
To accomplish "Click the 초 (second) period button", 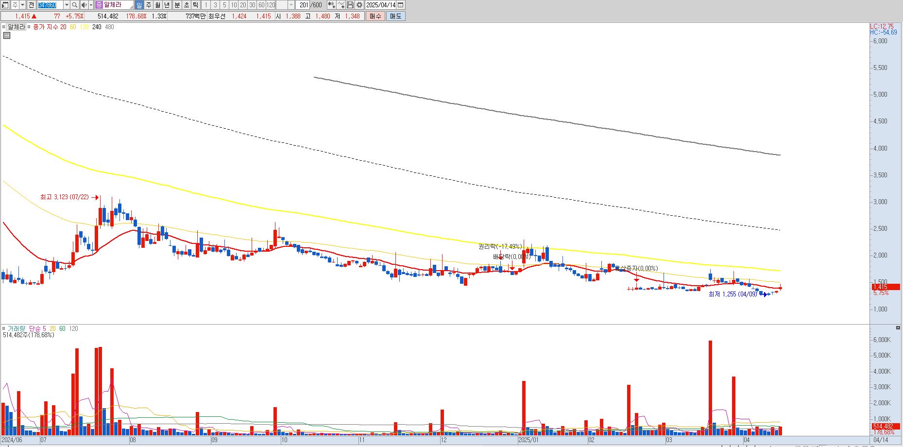I will (x=186, y=5).
